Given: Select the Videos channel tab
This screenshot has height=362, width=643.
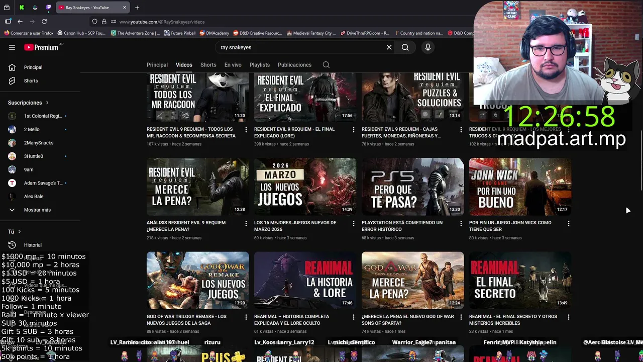Looking at the screenshot, I should pos(184,65).
